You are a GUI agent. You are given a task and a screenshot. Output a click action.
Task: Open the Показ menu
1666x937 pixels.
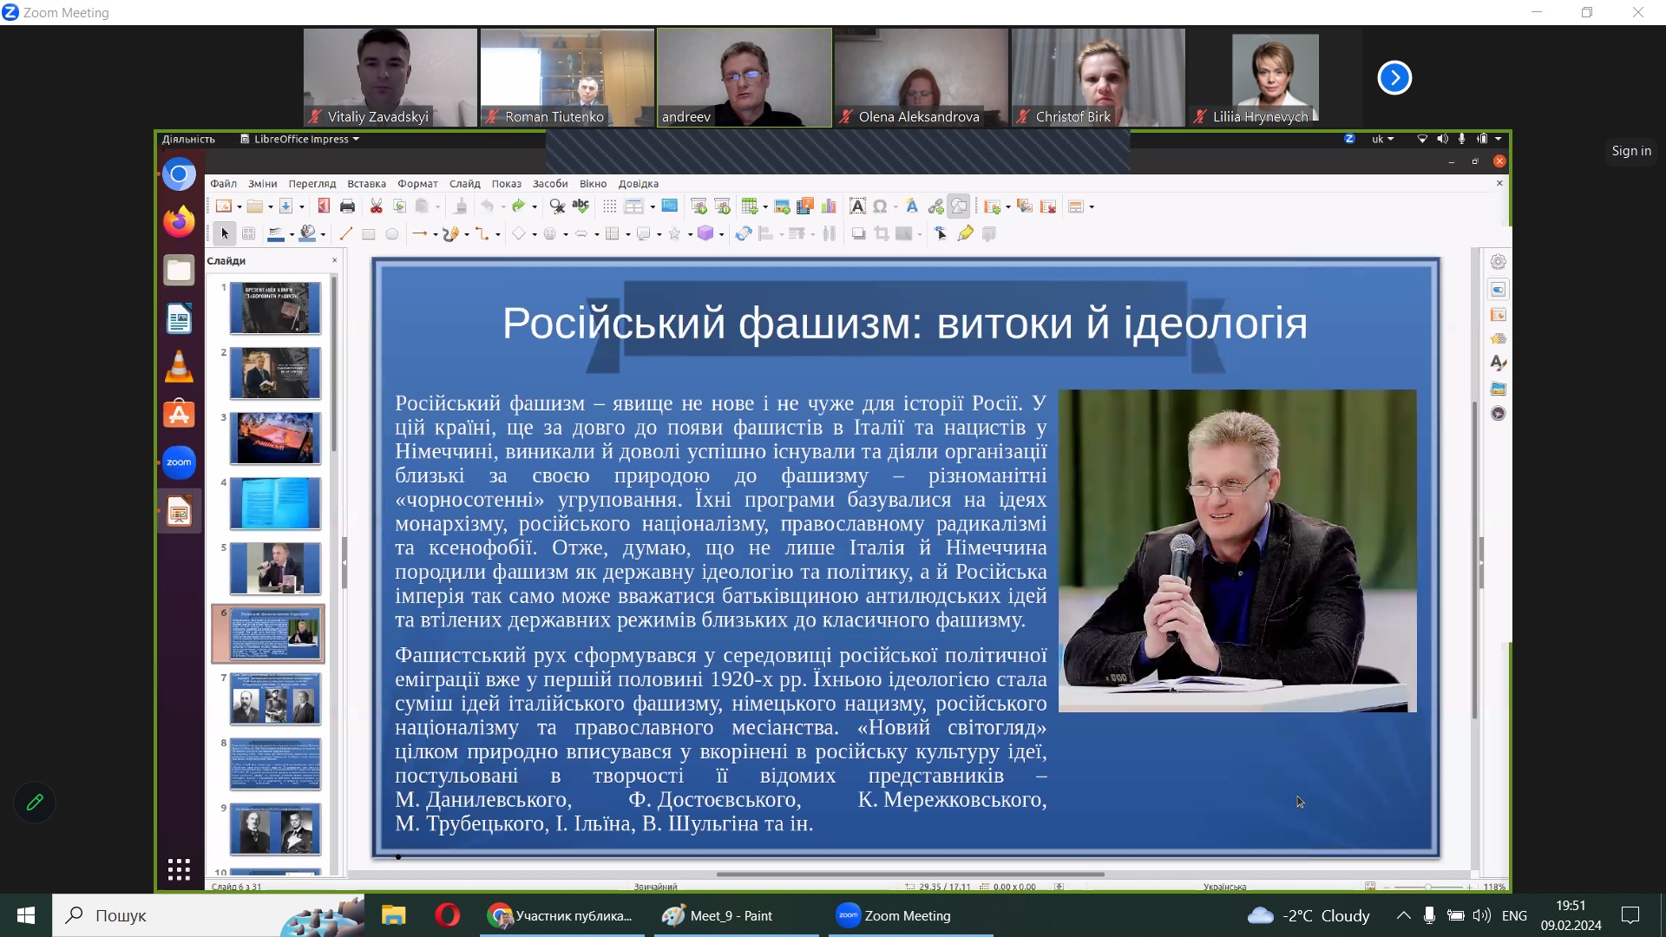(506, 184)
